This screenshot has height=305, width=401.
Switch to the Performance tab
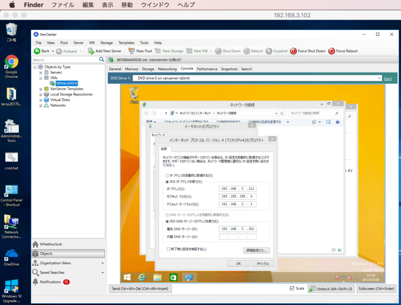tap(207, 69)
